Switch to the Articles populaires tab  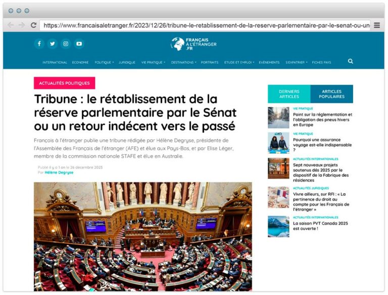(x=331, y=94)
